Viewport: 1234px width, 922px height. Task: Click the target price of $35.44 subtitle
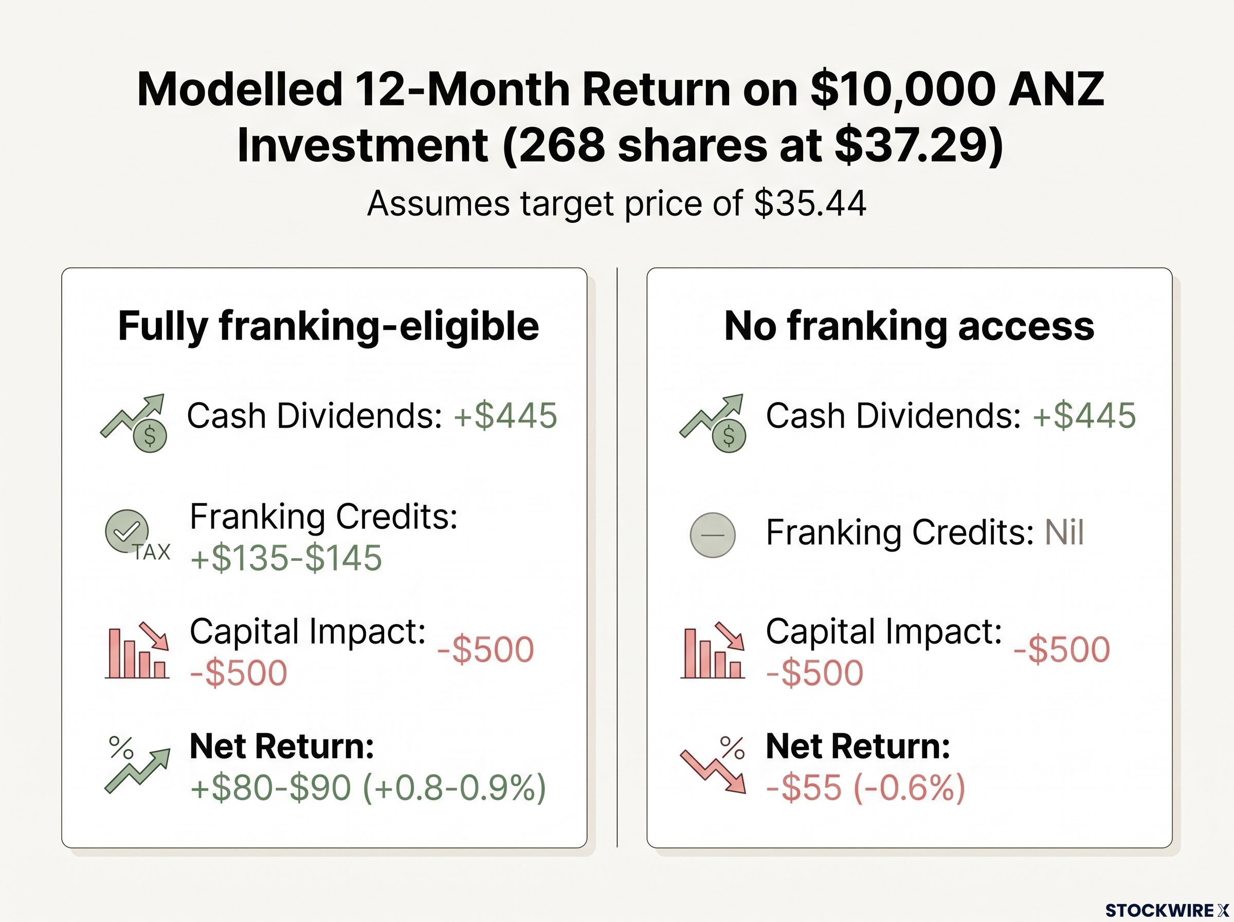click(616, 203)
